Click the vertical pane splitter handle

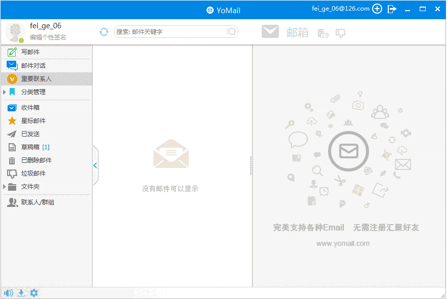(x=251, y=165)
